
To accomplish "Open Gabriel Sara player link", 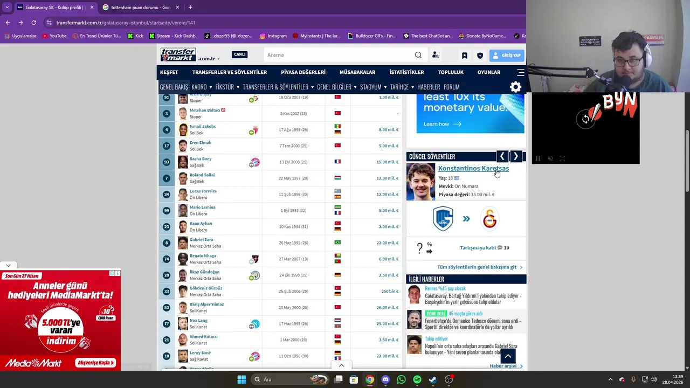I will coord(201,239).
